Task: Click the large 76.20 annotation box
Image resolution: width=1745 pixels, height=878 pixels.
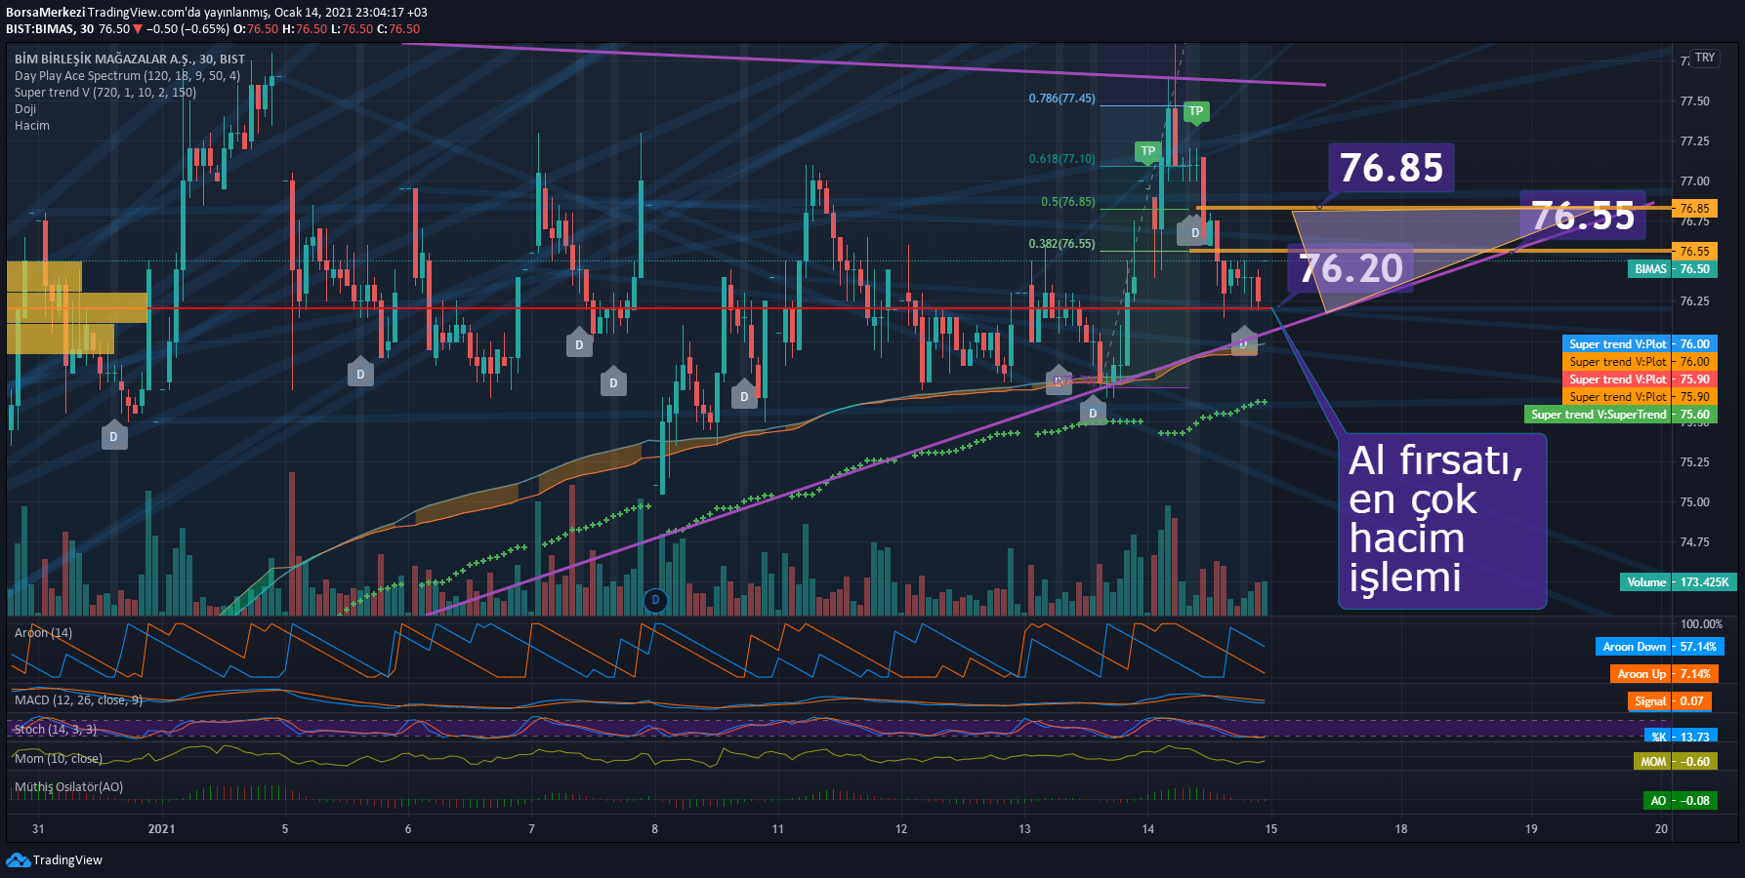Action: coord(1350,268)
